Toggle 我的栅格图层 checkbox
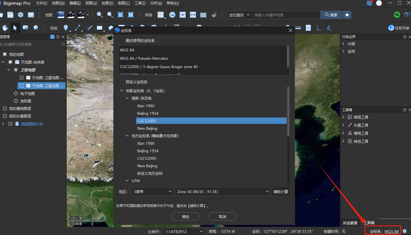Viewport: 411px width, 235px height. coord(5,108)
